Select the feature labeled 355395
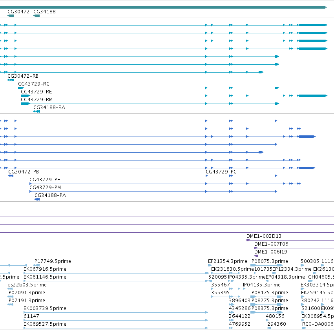This screenshot has height=330, width=334. (221, 293)
